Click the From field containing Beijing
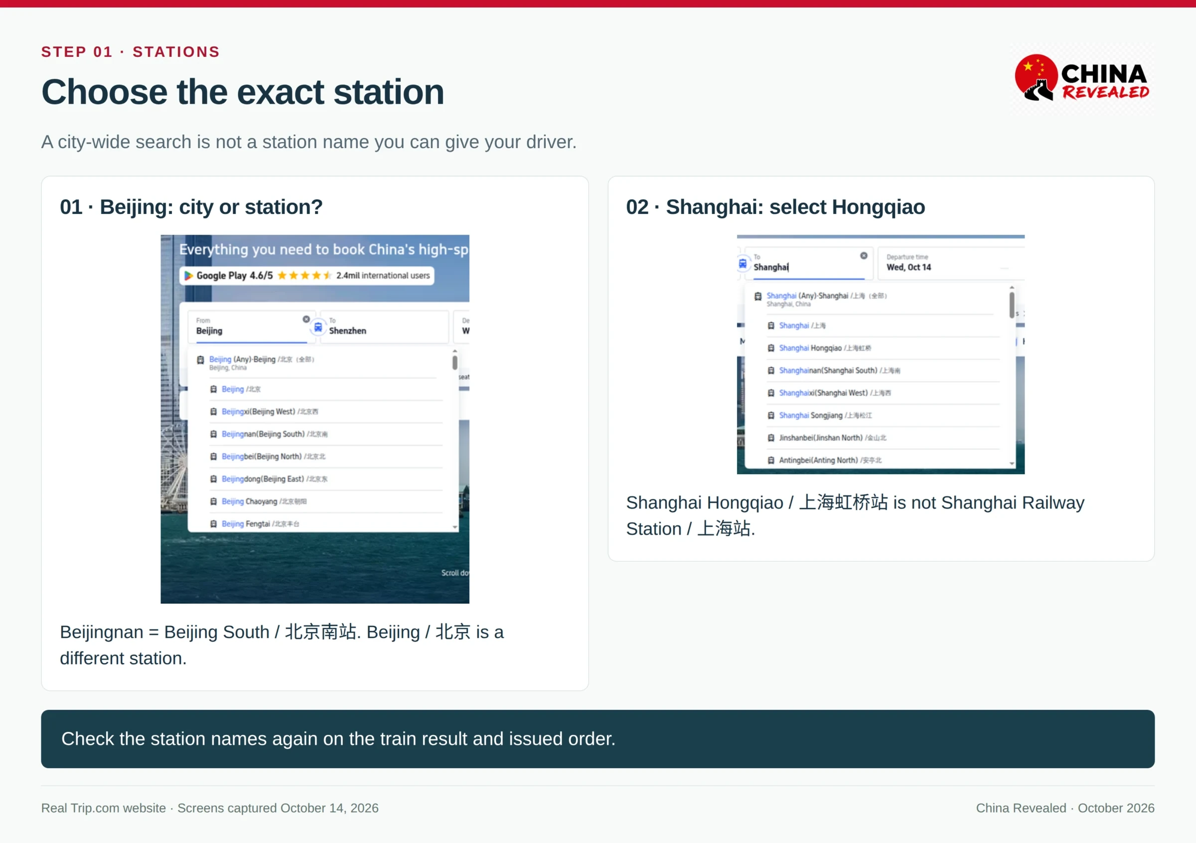 (x=252, y=327)
